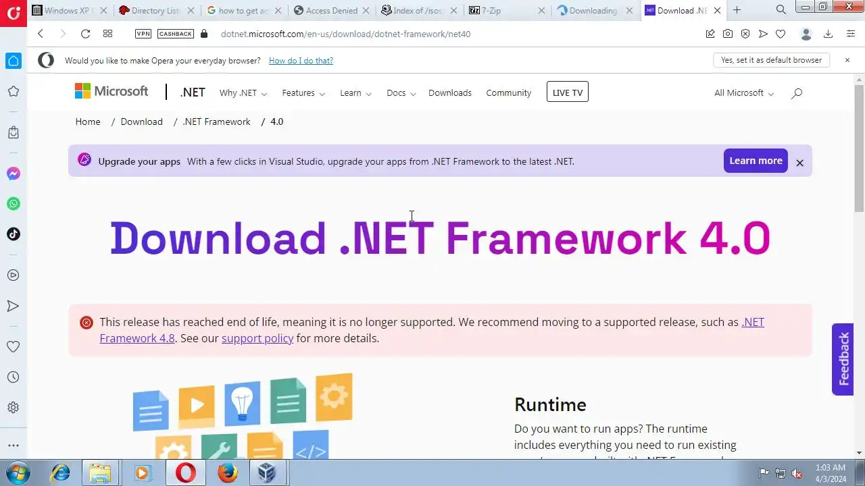The image size is (865, 486).
Task: Click Download breadcrumb
Action: click(x=141, y=122)
